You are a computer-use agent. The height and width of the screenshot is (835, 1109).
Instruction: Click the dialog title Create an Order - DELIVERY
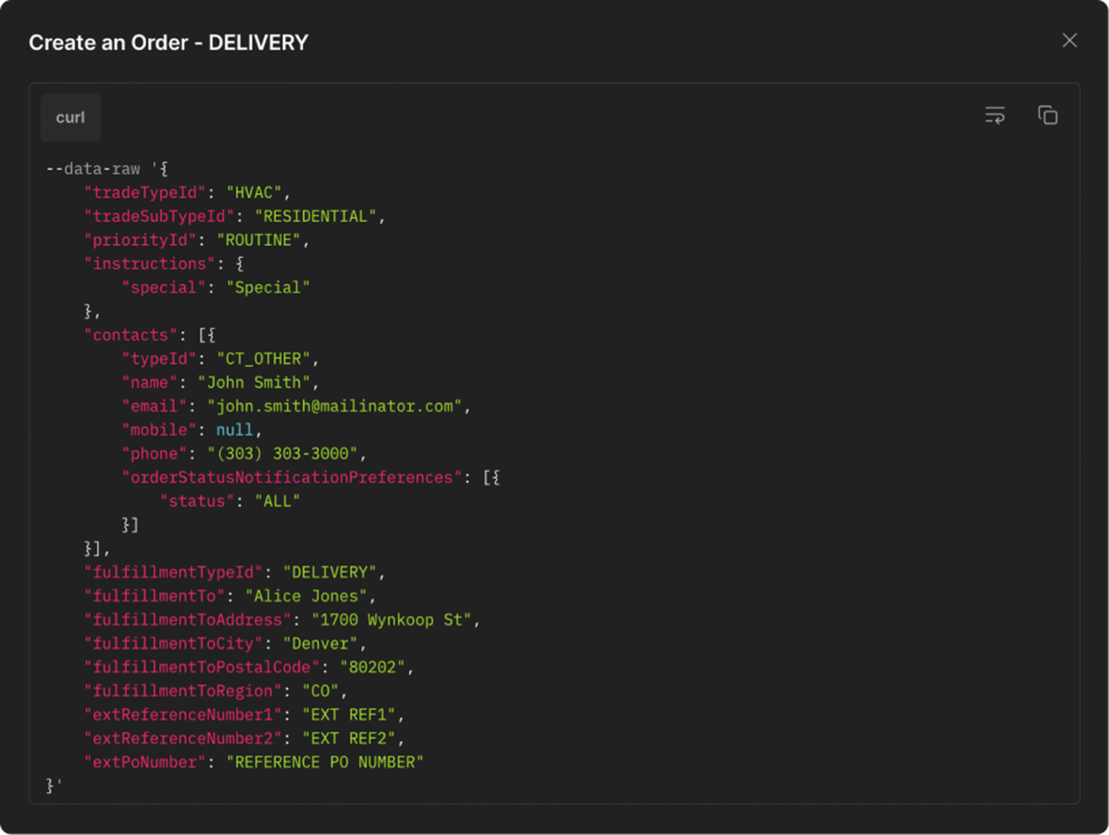tap(168, 43)
